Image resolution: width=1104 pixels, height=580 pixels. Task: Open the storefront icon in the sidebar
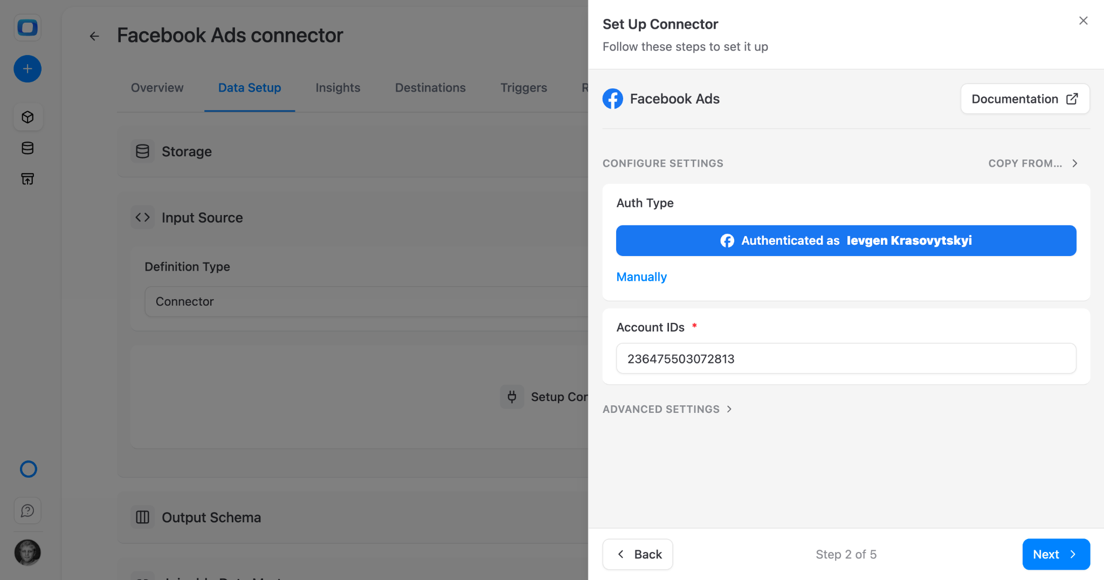pyautogui.click(x=27, y=179)
